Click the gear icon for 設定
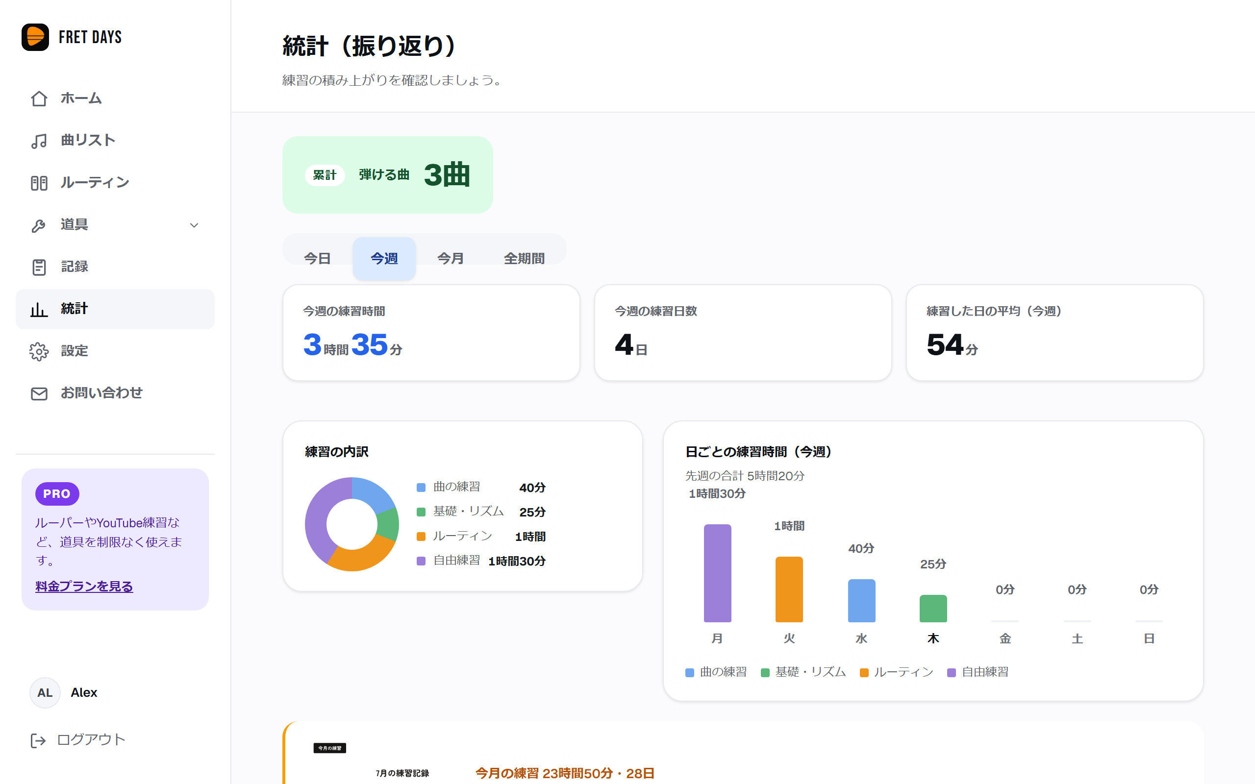1255x784 pixels. pos(39,351)
